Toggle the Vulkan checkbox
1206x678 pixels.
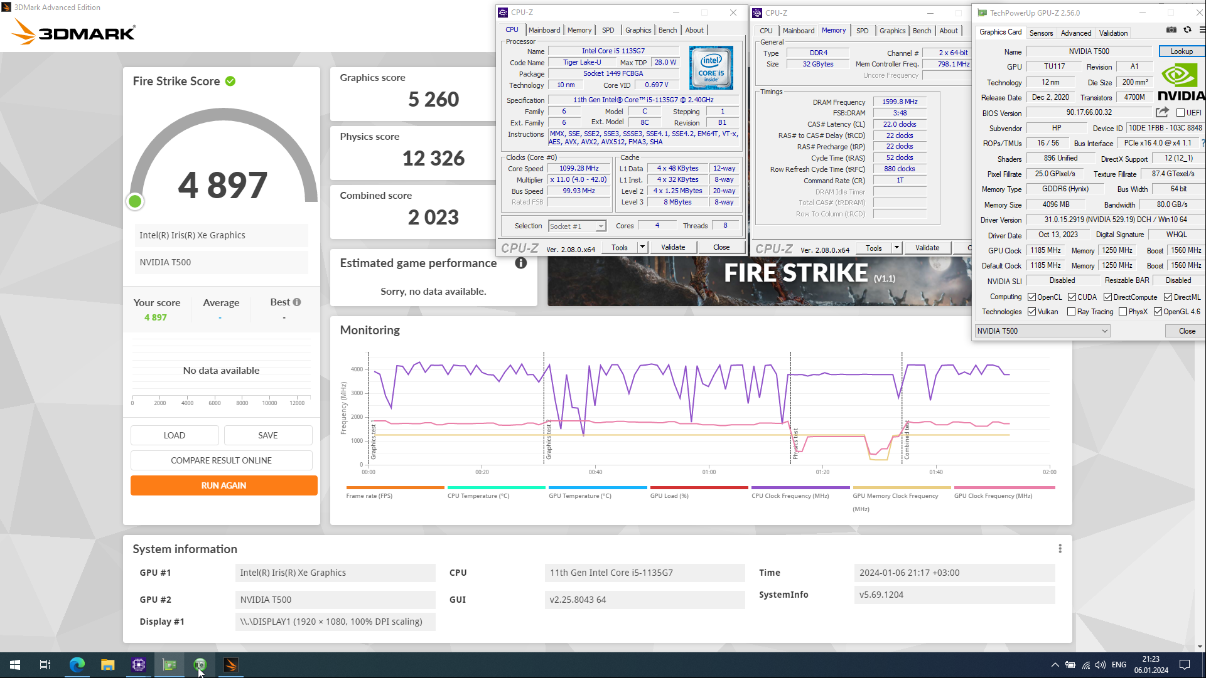[x=1031, y=312]
